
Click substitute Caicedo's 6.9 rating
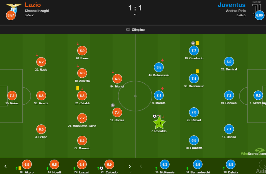(x=109, y=165)
